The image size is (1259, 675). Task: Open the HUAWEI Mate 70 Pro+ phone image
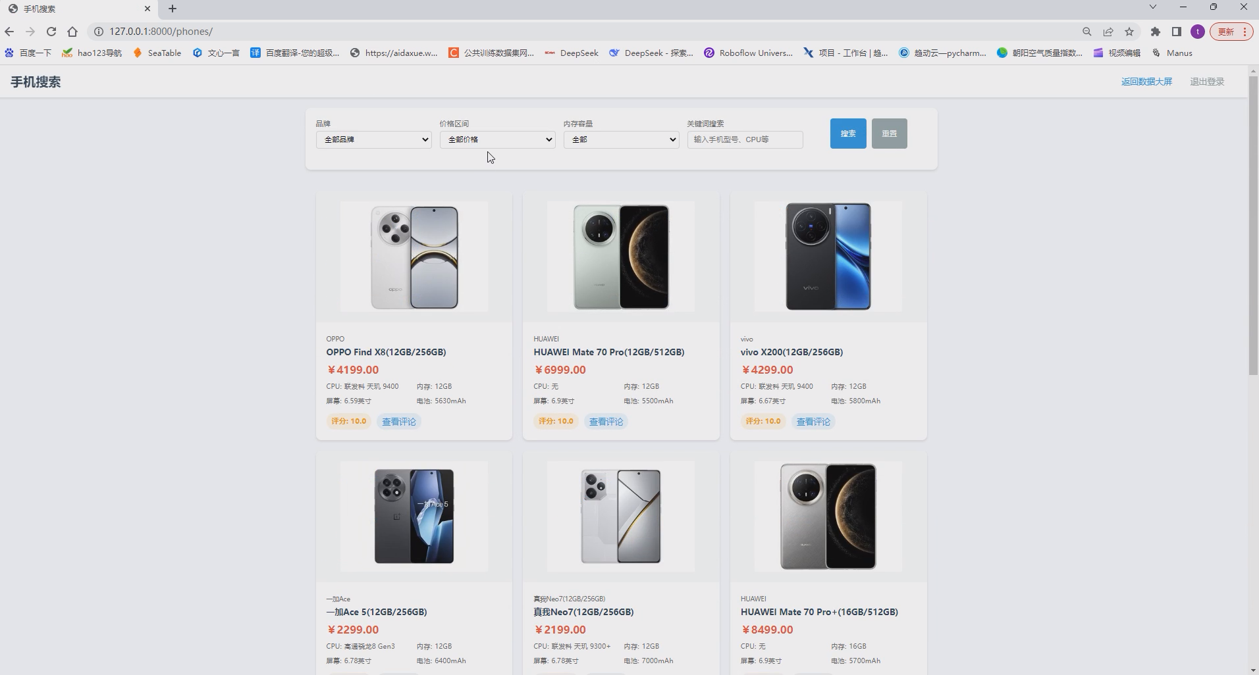pyautogui.click(x=828, y=516)
